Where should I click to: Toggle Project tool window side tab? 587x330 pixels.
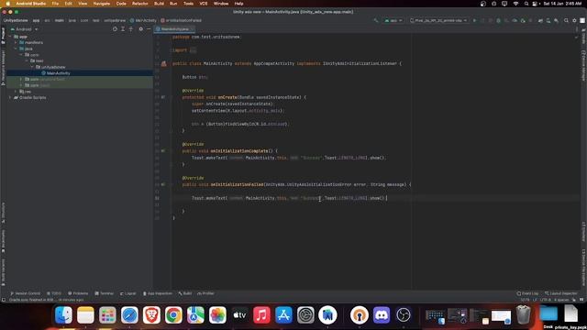[4, 36]
